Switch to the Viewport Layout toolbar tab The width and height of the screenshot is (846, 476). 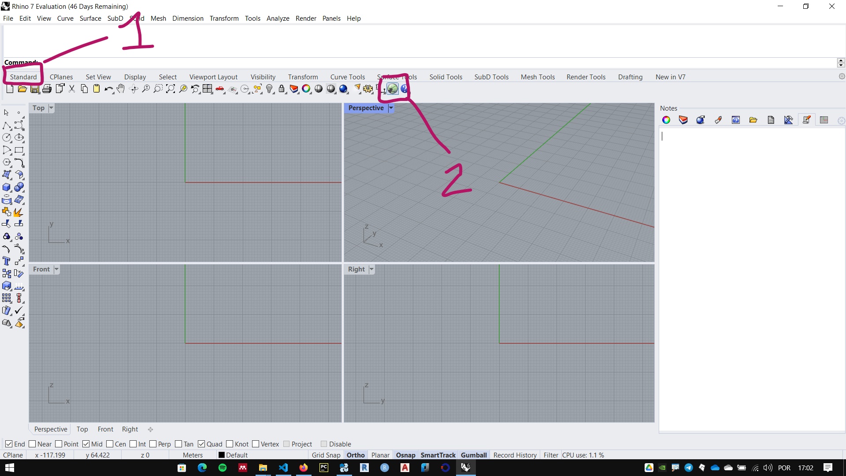pos(213,77)
